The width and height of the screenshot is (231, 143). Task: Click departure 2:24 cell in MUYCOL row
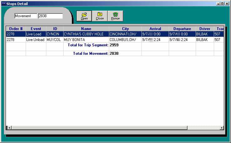(x=182, y=40)
